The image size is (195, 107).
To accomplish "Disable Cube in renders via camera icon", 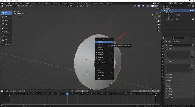I will pos(193,11).
